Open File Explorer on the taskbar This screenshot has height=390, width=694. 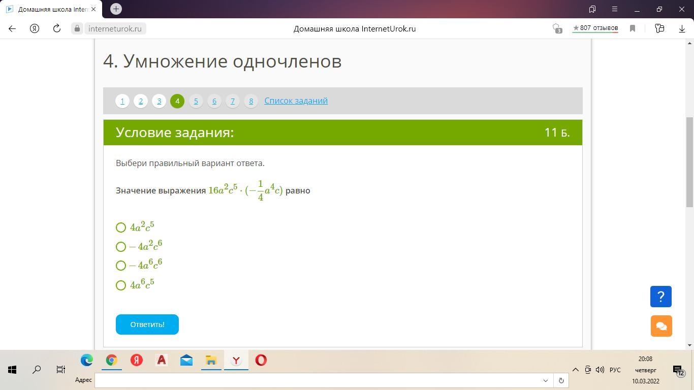211,360
